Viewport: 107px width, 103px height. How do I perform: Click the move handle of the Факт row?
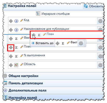11,39
